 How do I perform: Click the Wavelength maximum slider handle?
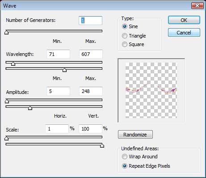click(x=64, y=70)
